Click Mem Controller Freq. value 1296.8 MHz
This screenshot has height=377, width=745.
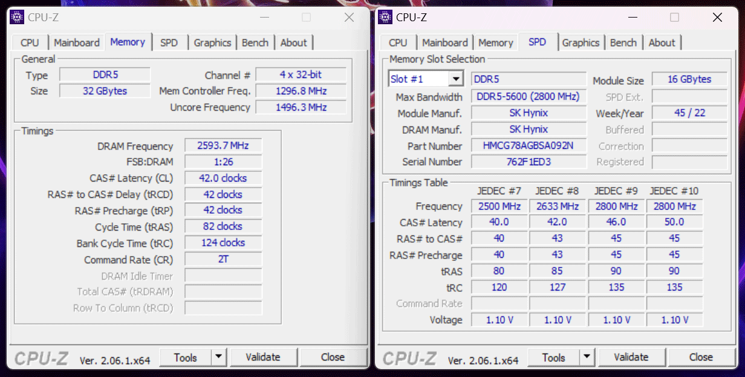pos(301,91)
